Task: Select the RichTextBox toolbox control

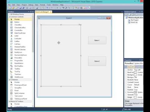Action: [x=20, y=66]
